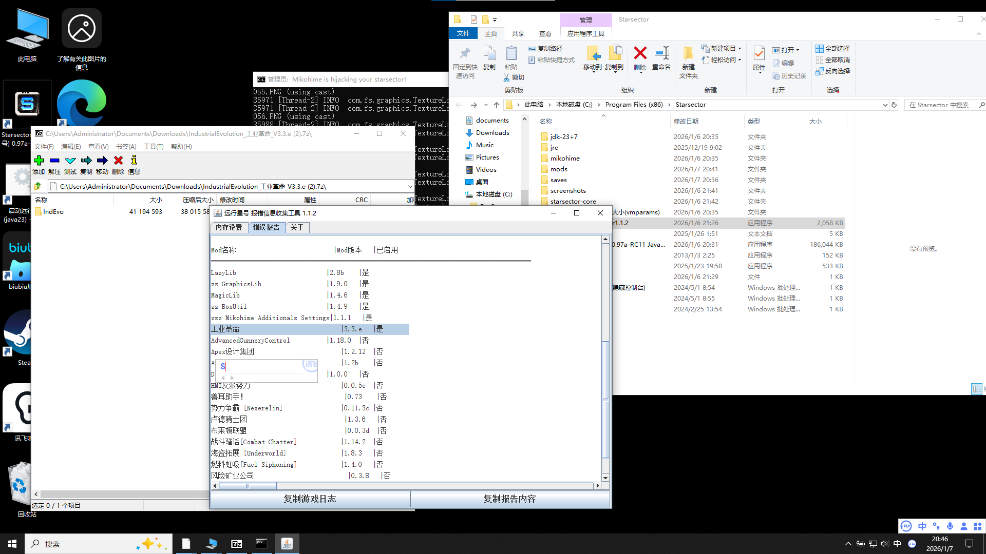Click the 7-Zip Test (测试) icon
Image resolution: width=986 pixels, height=554 pixels.
coord(70,161)
